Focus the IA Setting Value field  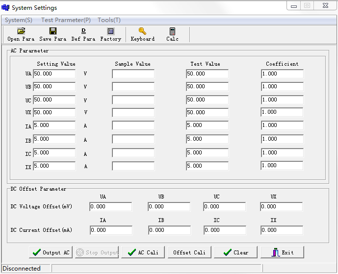point(54,125)
